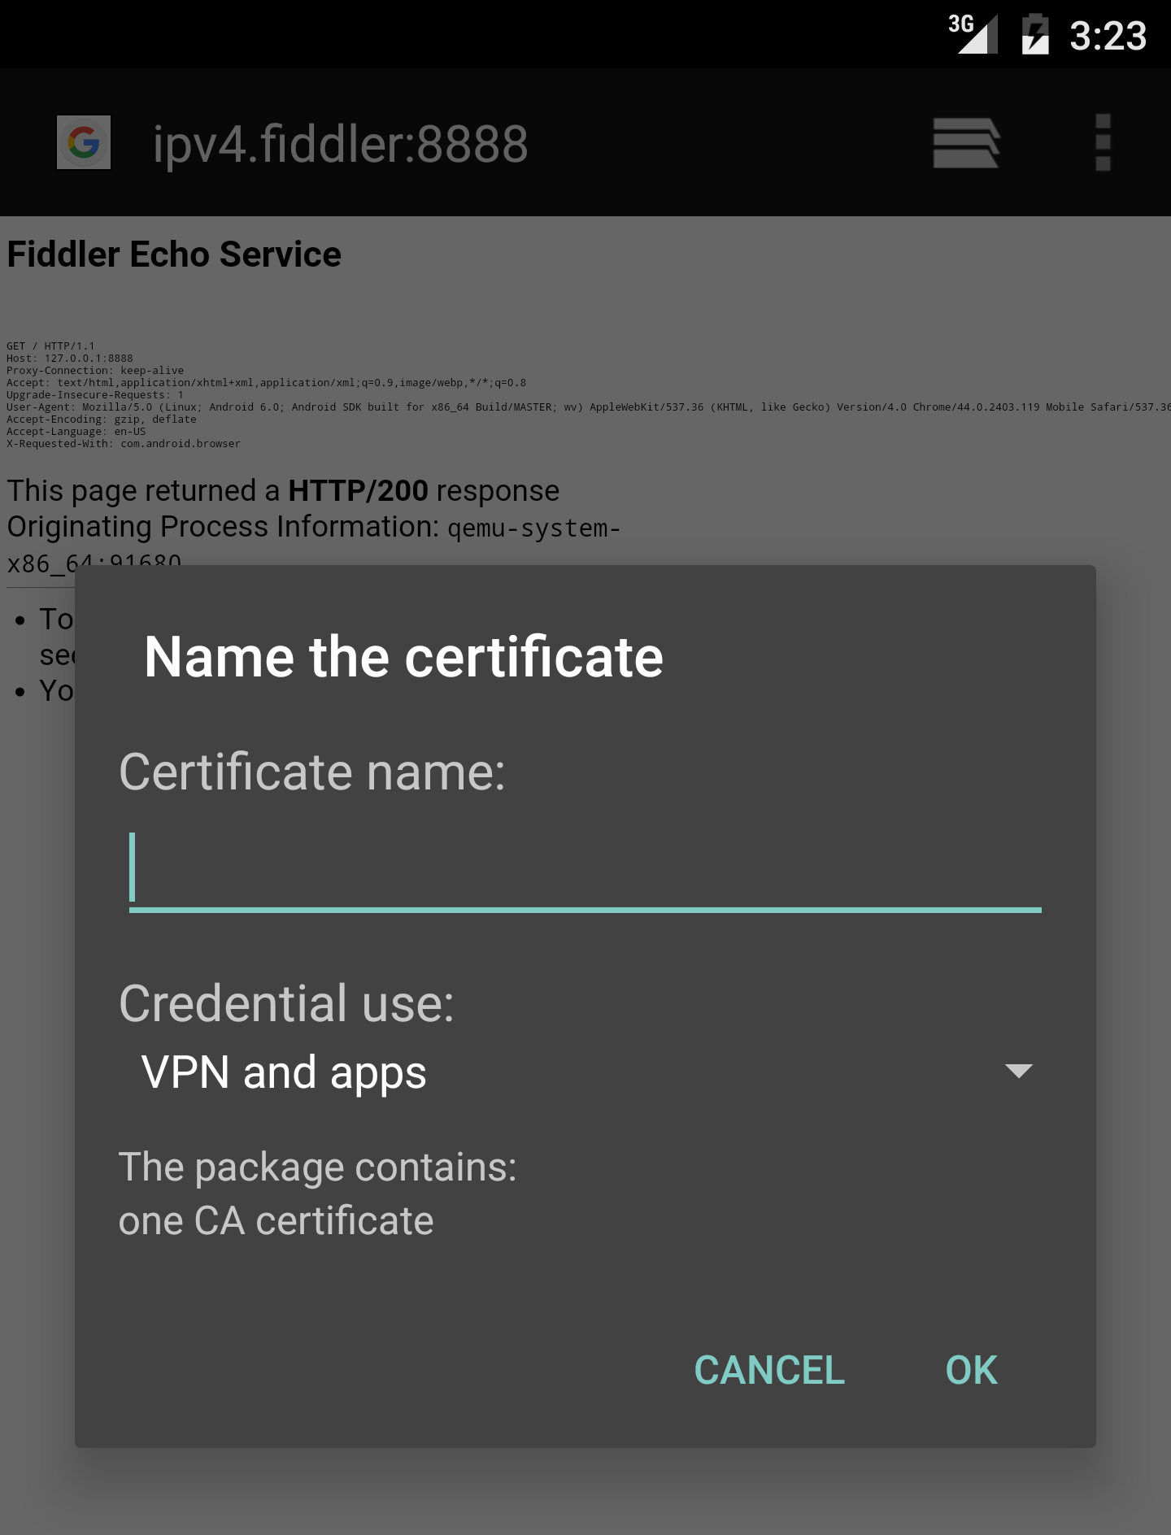Cancel the certificate naming dialog
Screen dimensions: 1171x1535
(x=769, y=1370)
